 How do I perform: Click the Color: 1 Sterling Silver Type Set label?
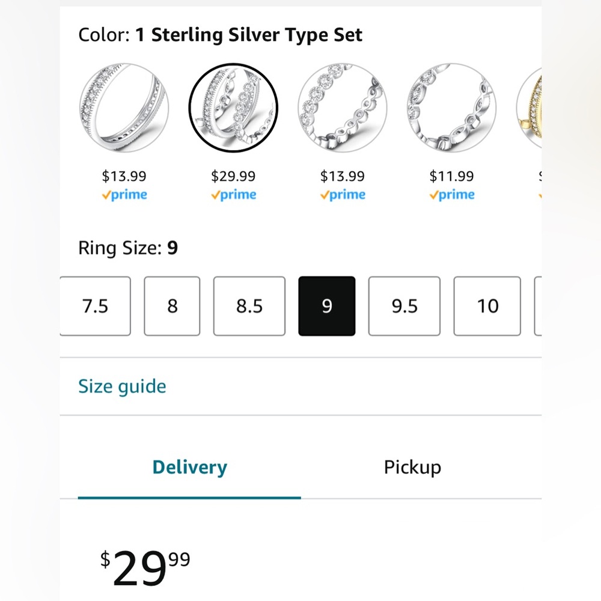[x=220, y=34]
